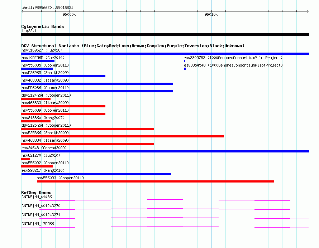Click esv3305783 1000GenomesConsortiumPilotProject label
This screenshot has width=319, height=248.
[x=233, y=58]
